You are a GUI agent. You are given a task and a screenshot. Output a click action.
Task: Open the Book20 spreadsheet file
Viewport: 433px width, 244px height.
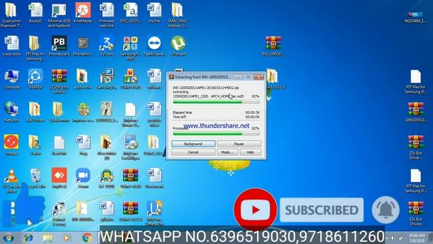35,13
